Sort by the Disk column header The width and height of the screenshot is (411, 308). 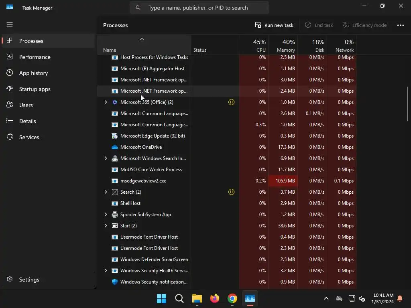312,45
